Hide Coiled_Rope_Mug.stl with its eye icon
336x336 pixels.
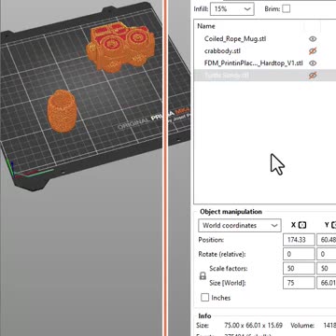click(x=313, y=39)
